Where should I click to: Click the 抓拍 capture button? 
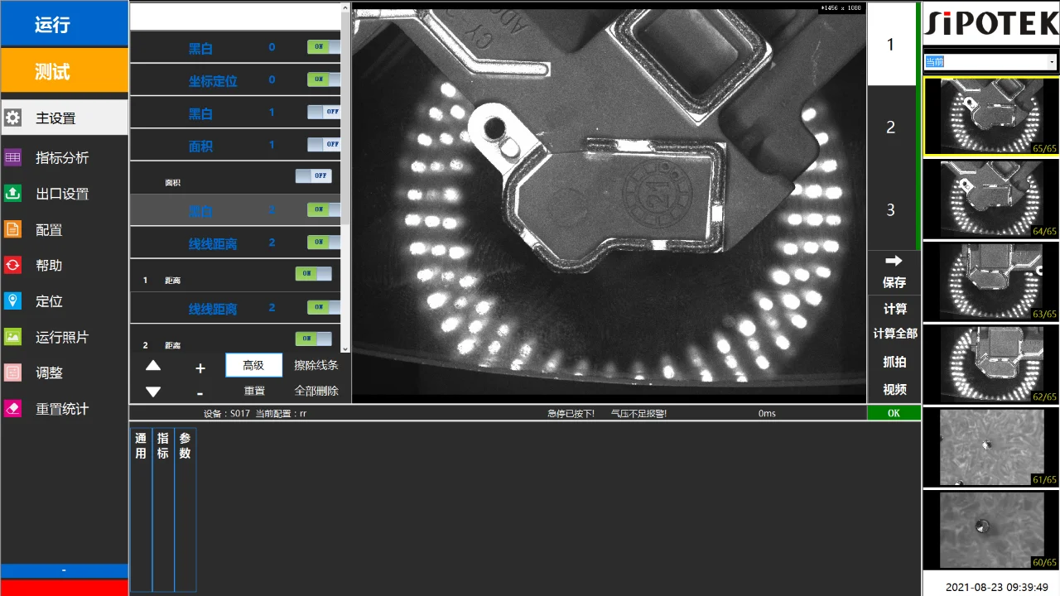894,362
